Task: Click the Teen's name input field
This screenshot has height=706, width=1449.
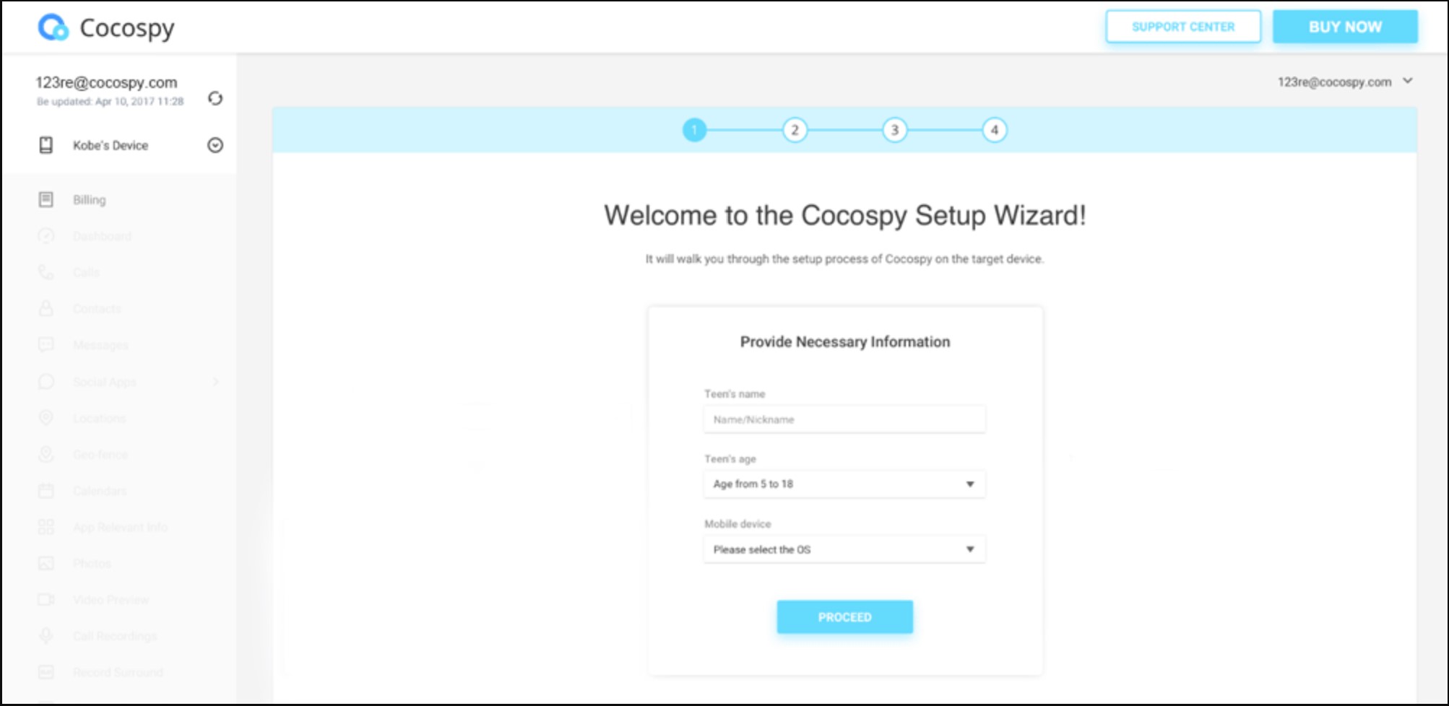Action: pos(844,419)
